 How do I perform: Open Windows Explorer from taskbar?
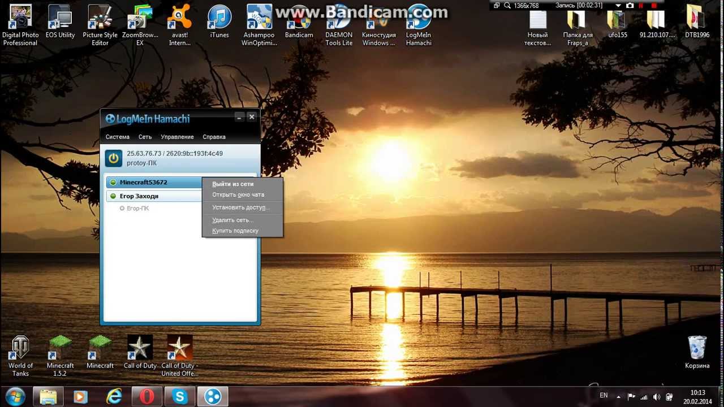[x=49, y=397]
